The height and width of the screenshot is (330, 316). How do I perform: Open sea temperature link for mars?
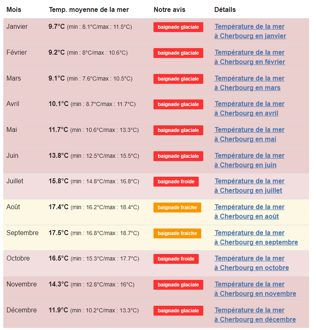[249, 83]
